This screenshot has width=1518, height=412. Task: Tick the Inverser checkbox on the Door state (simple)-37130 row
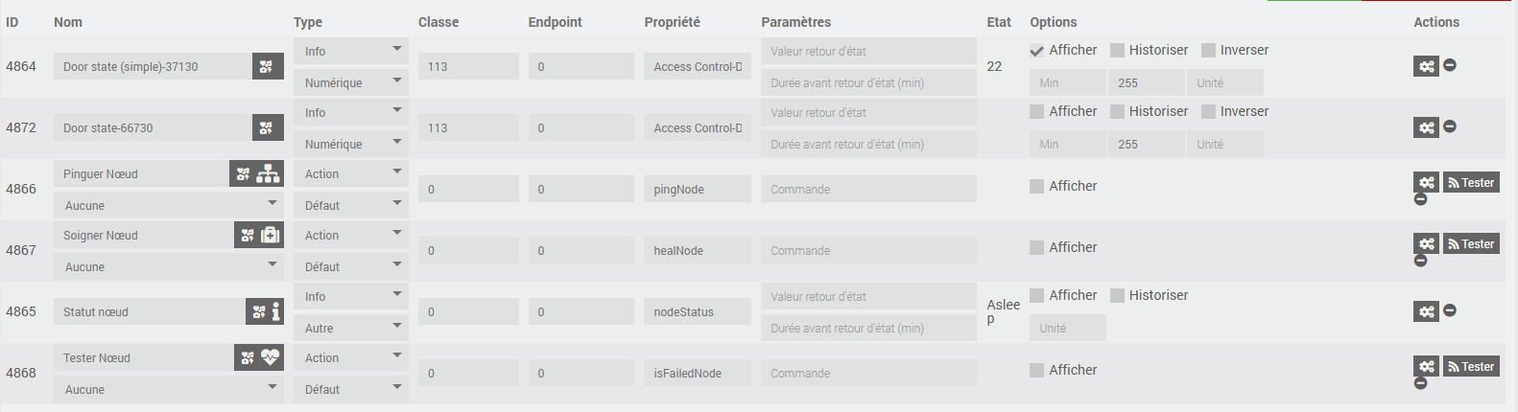pyautogui.click(x=1208, y=51)
